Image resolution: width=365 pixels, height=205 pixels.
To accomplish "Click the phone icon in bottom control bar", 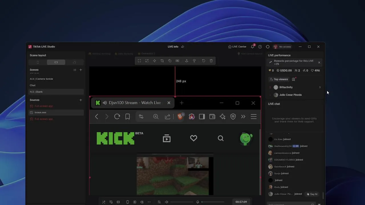I will coord(127,202).
